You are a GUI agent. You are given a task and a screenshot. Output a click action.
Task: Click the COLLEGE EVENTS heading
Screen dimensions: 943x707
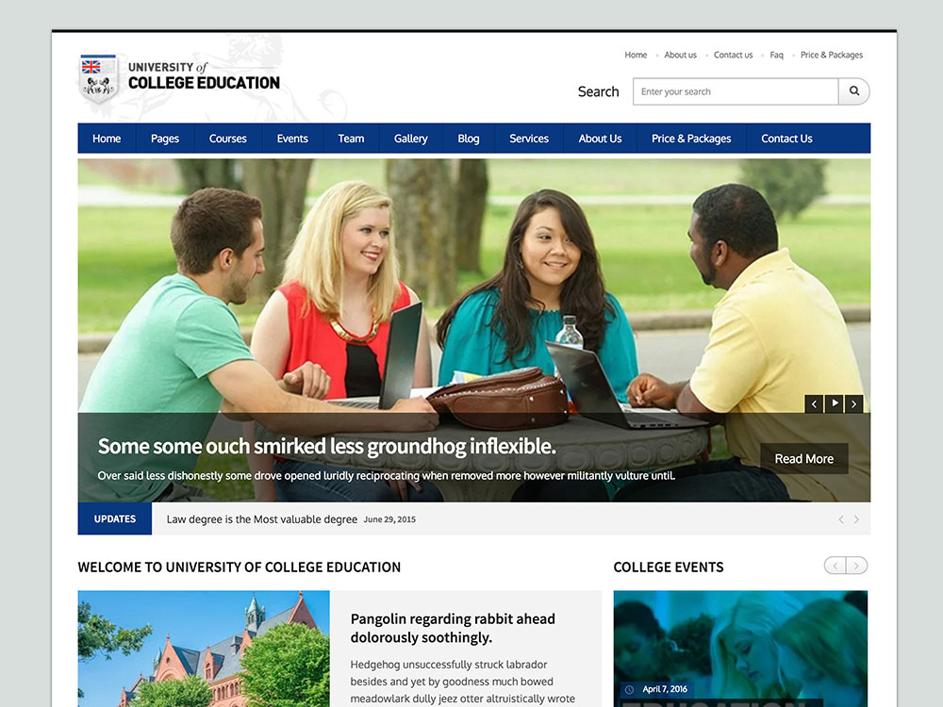coord(669,567)
